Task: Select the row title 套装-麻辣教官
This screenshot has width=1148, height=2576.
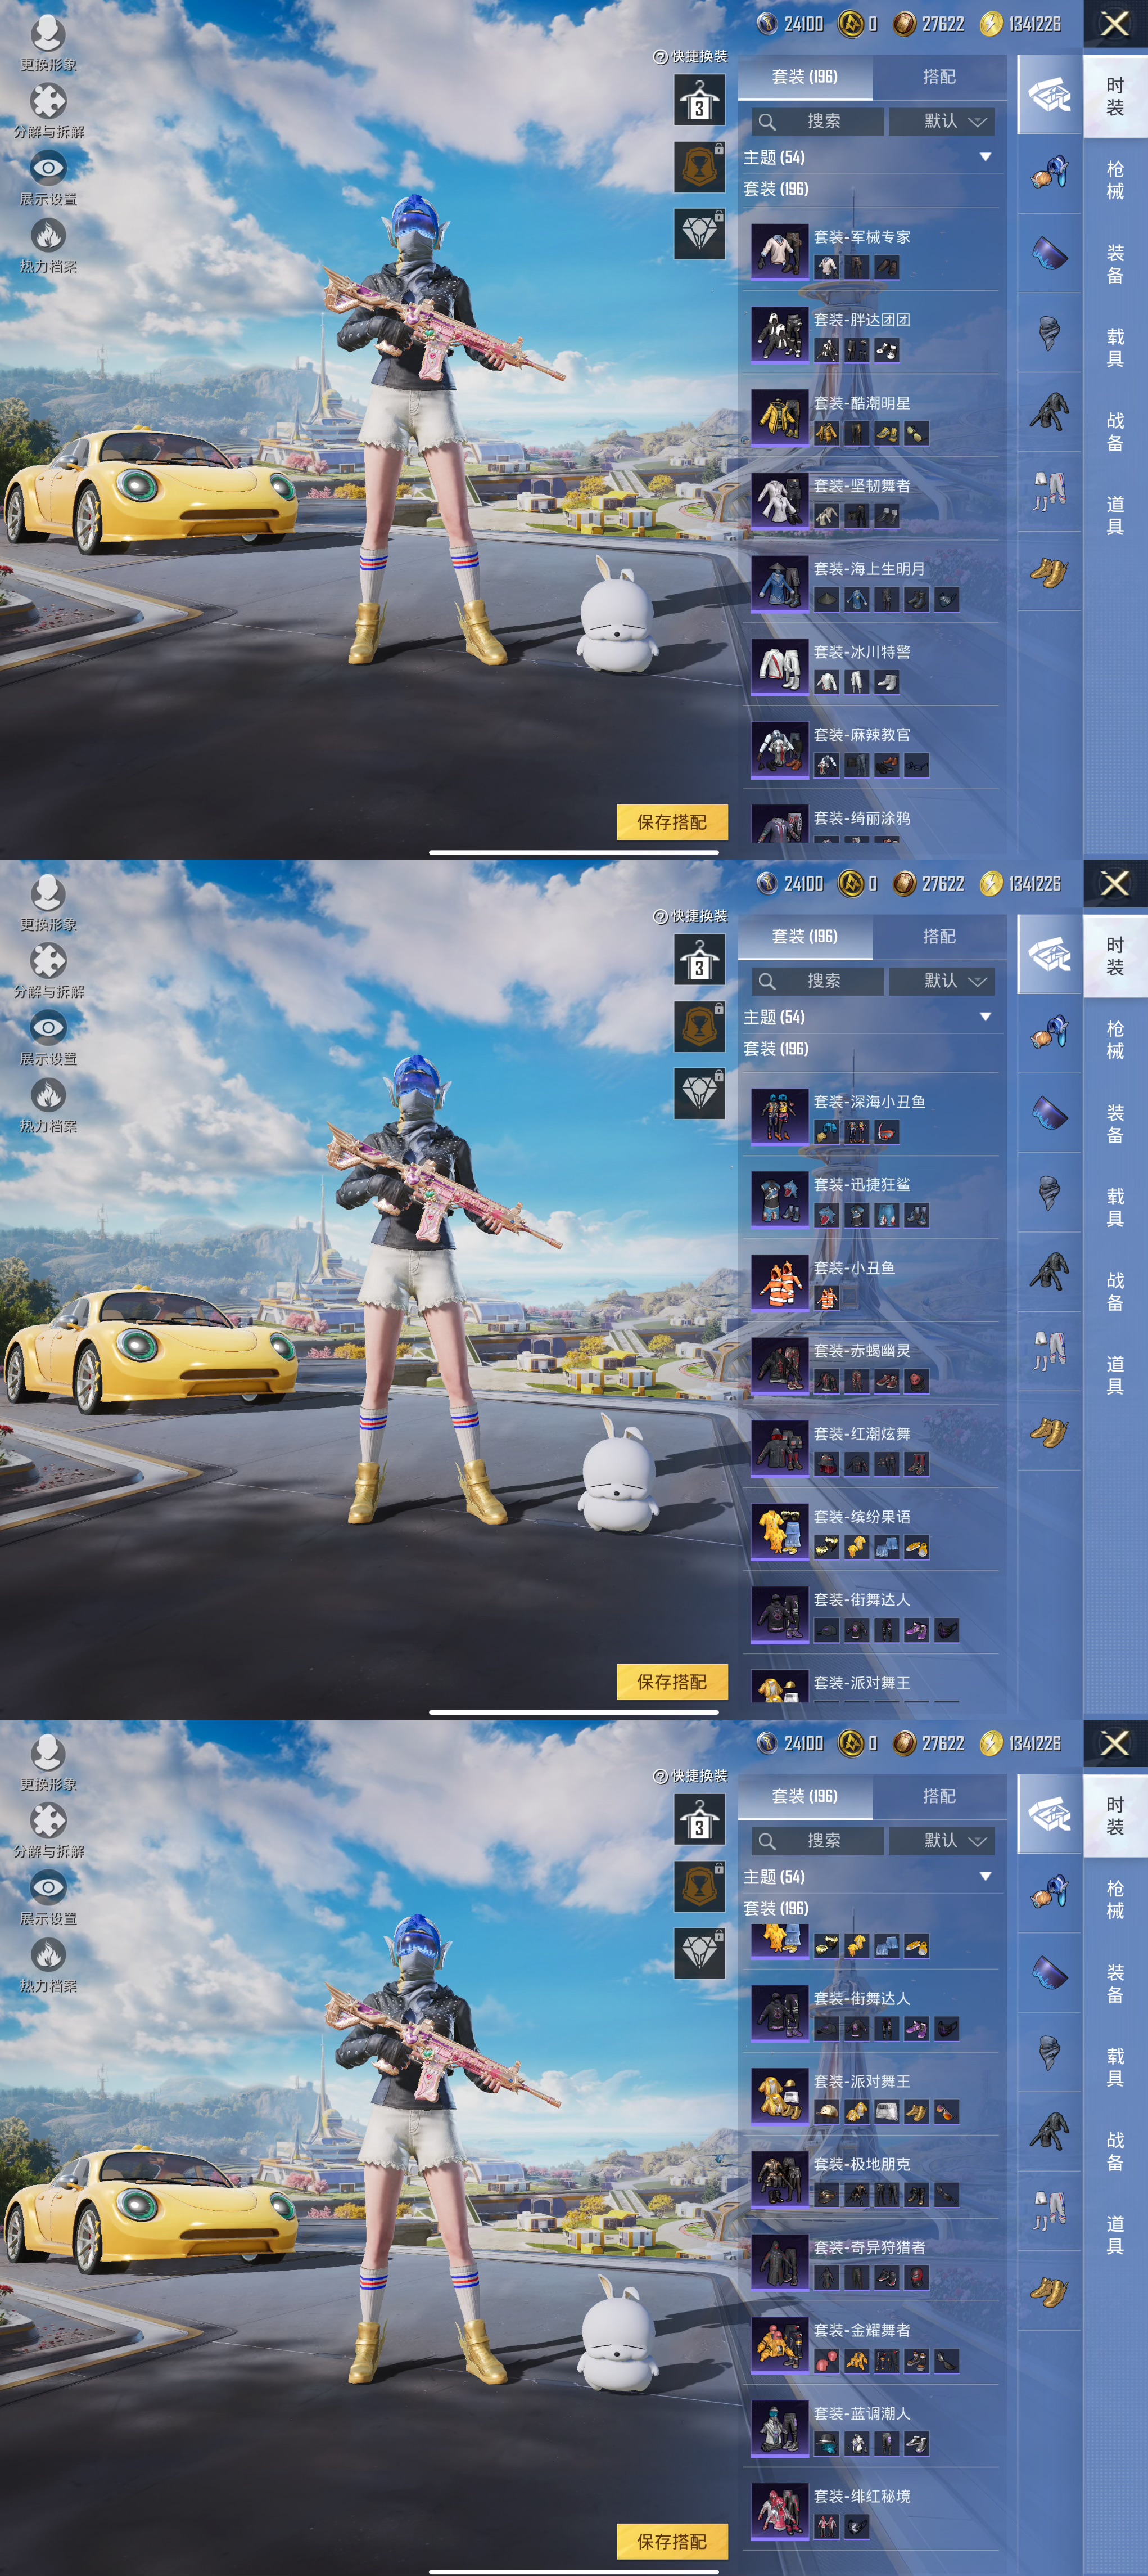Action: coord(861,735)
